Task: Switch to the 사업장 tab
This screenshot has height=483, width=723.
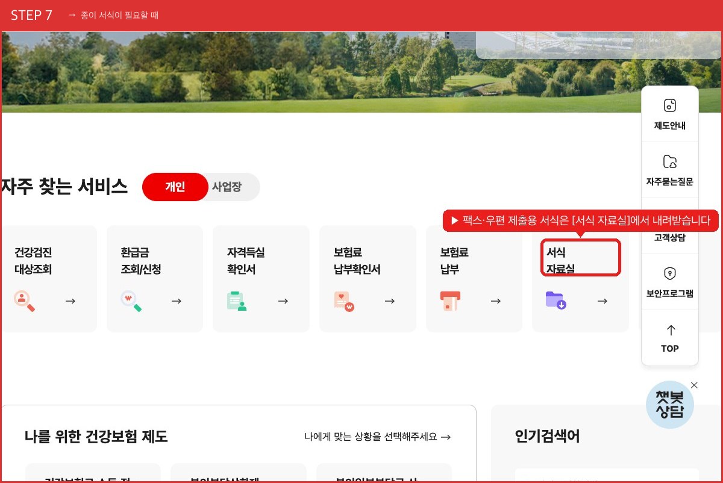Action: pyautogui.click(x=227, y=187)
